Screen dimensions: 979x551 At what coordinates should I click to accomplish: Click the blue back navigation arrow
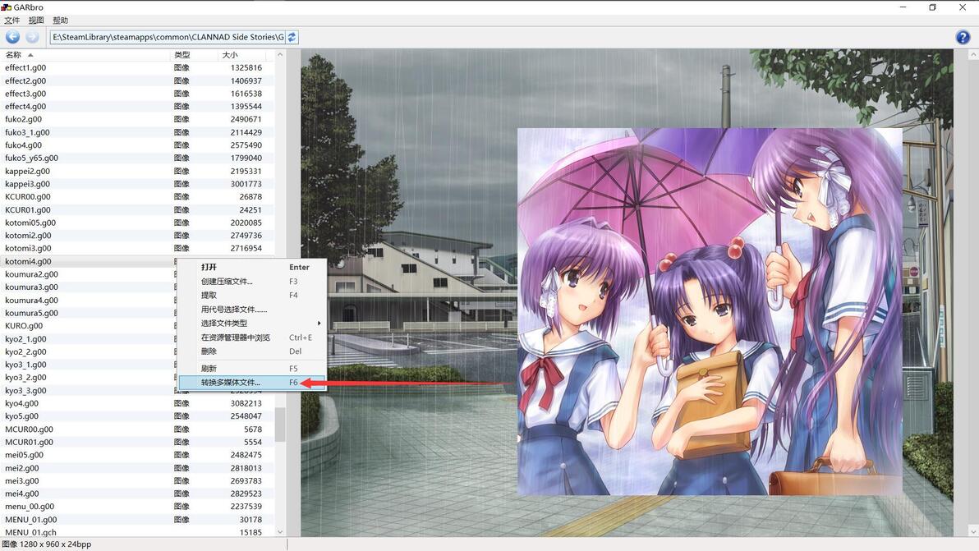(x=12, y=37)
